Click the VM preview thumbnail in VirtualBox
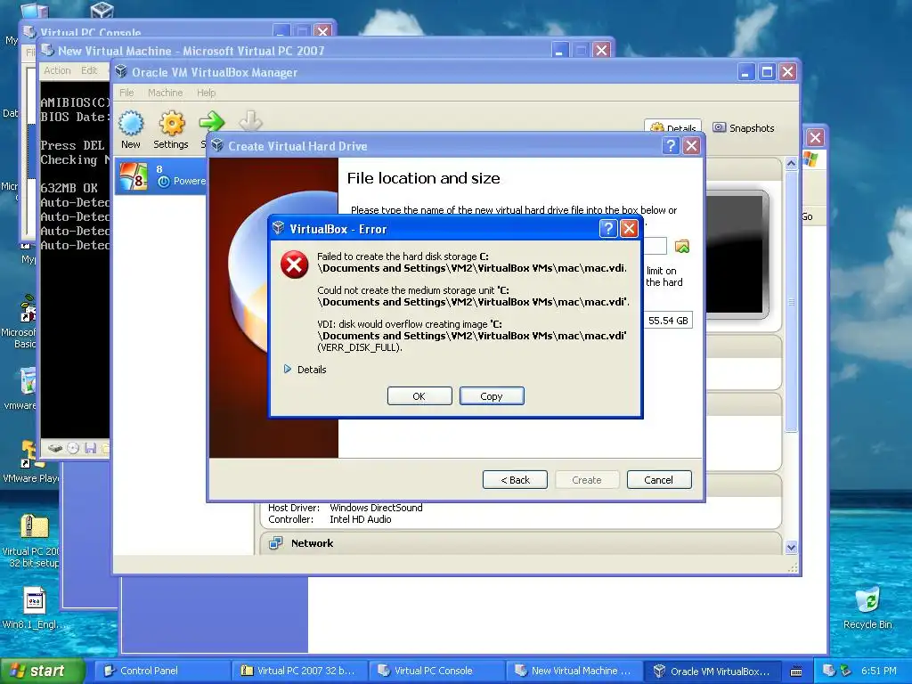 coord(736,255)
